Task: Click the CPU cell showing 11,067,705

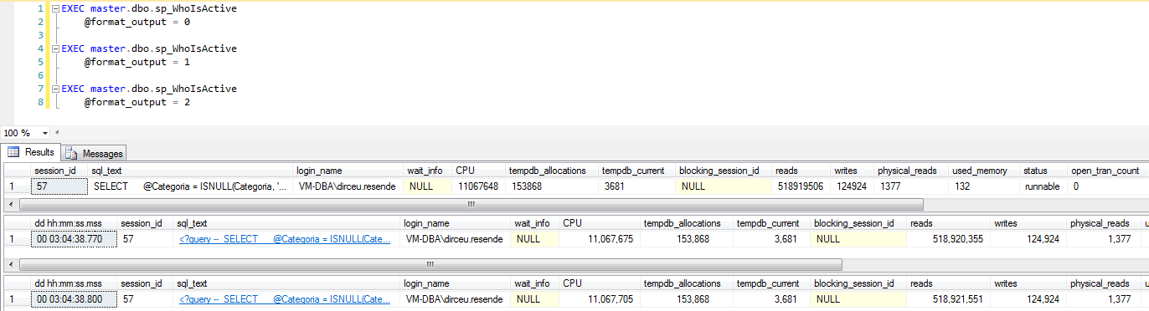Action: 600,298
